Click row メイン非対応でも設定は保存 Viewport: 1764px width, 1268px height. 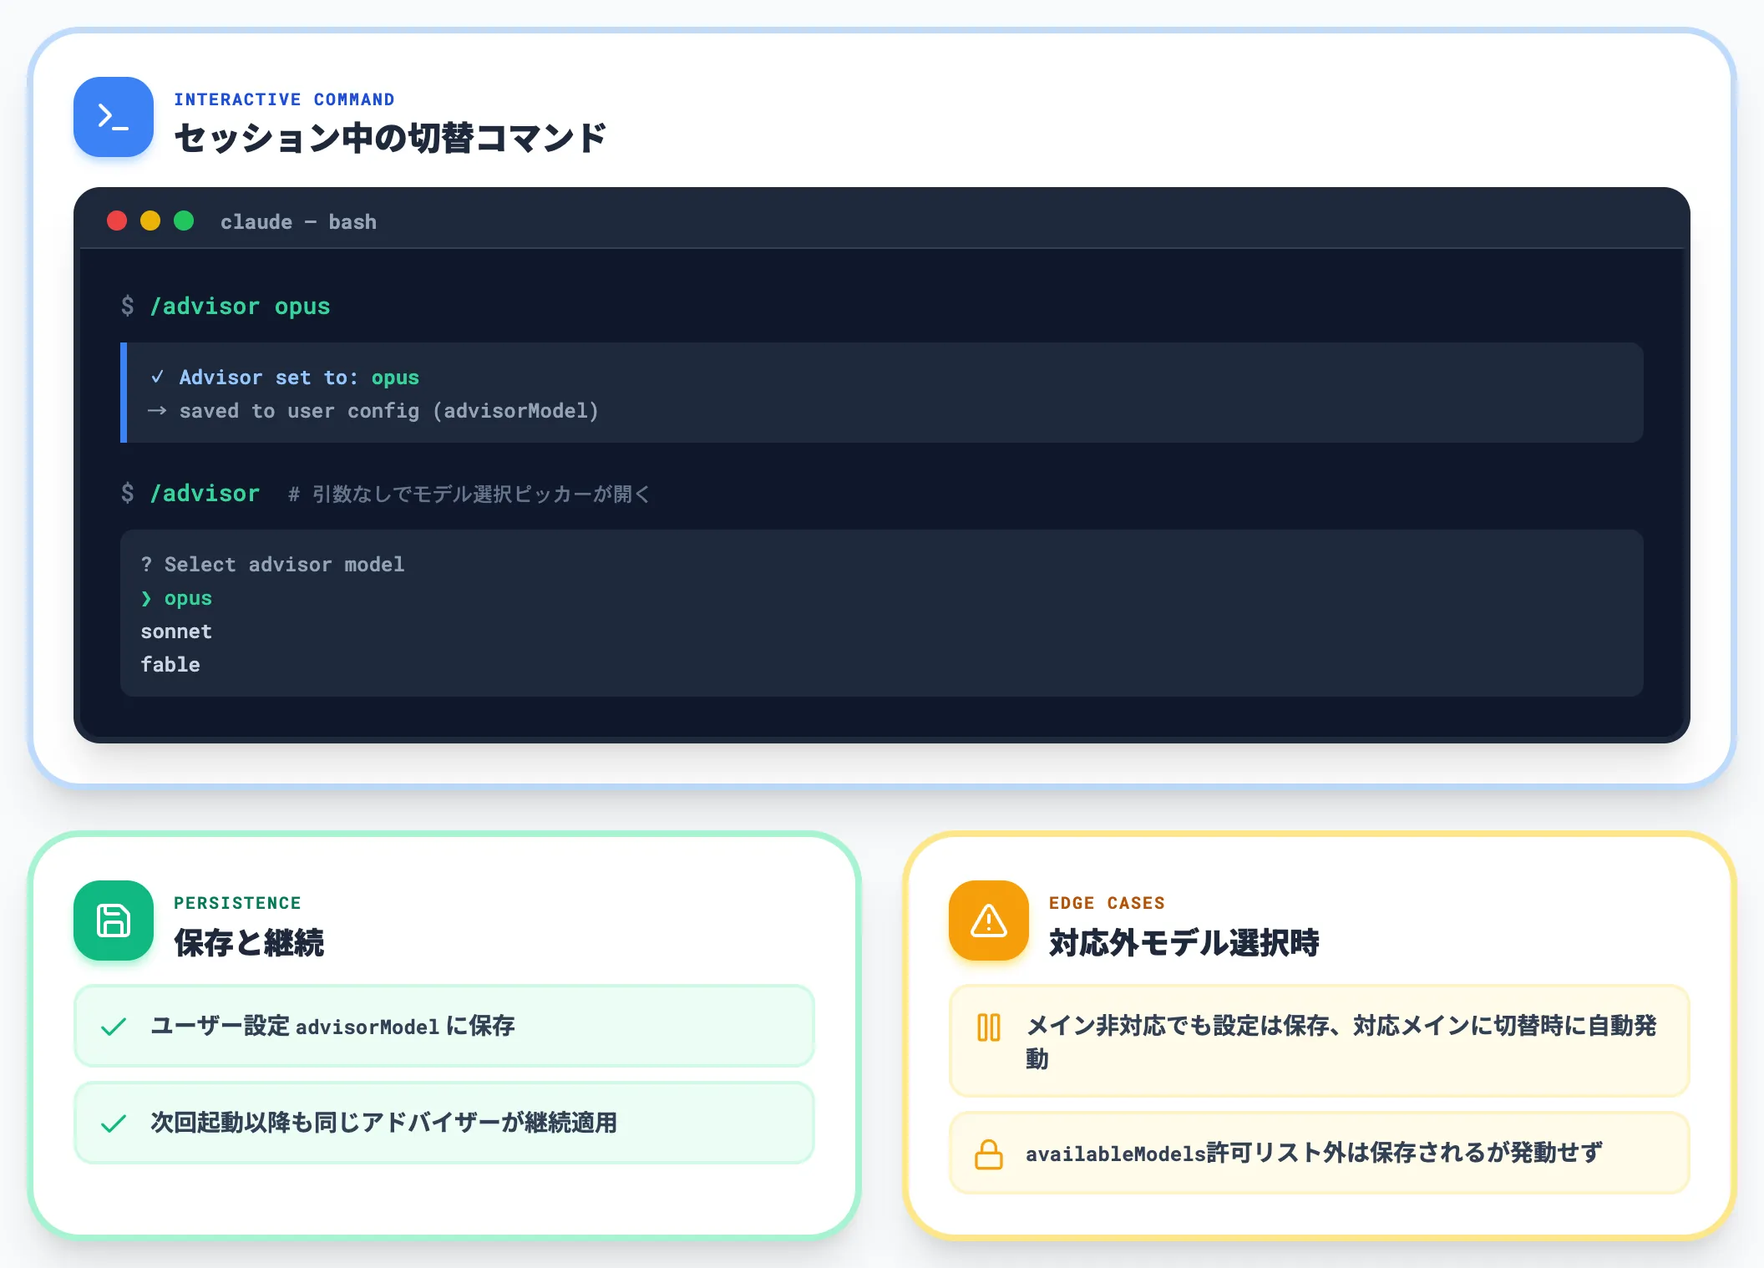point(1320,1042)
